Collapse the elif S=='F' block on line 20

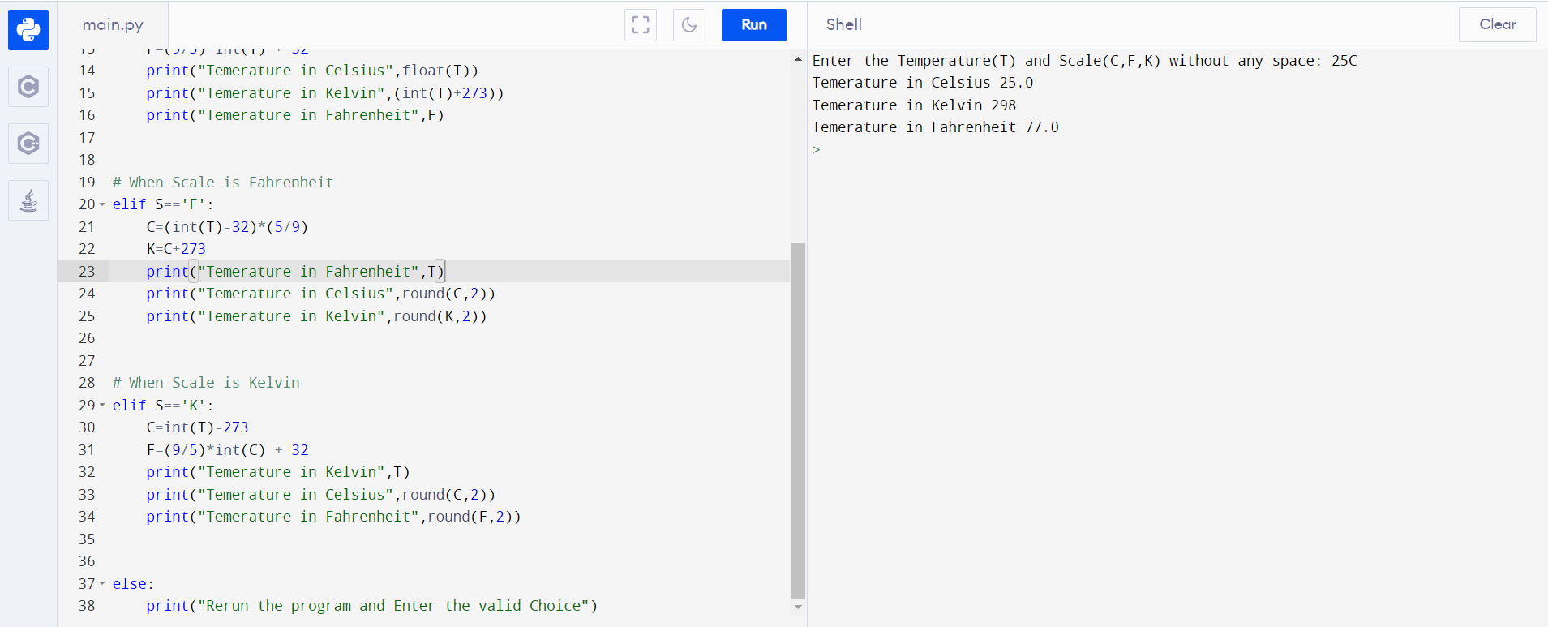pos(102,204)
